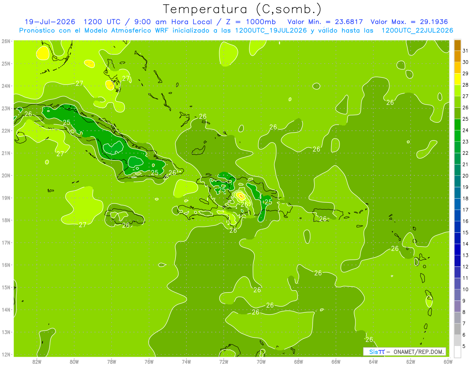Click the 62W longitude axis label

coord(411,361)
